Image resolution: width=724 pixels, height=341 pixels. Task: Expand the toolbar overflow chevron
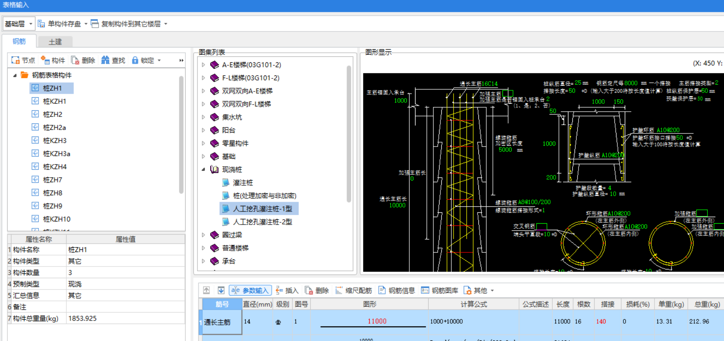181,60
